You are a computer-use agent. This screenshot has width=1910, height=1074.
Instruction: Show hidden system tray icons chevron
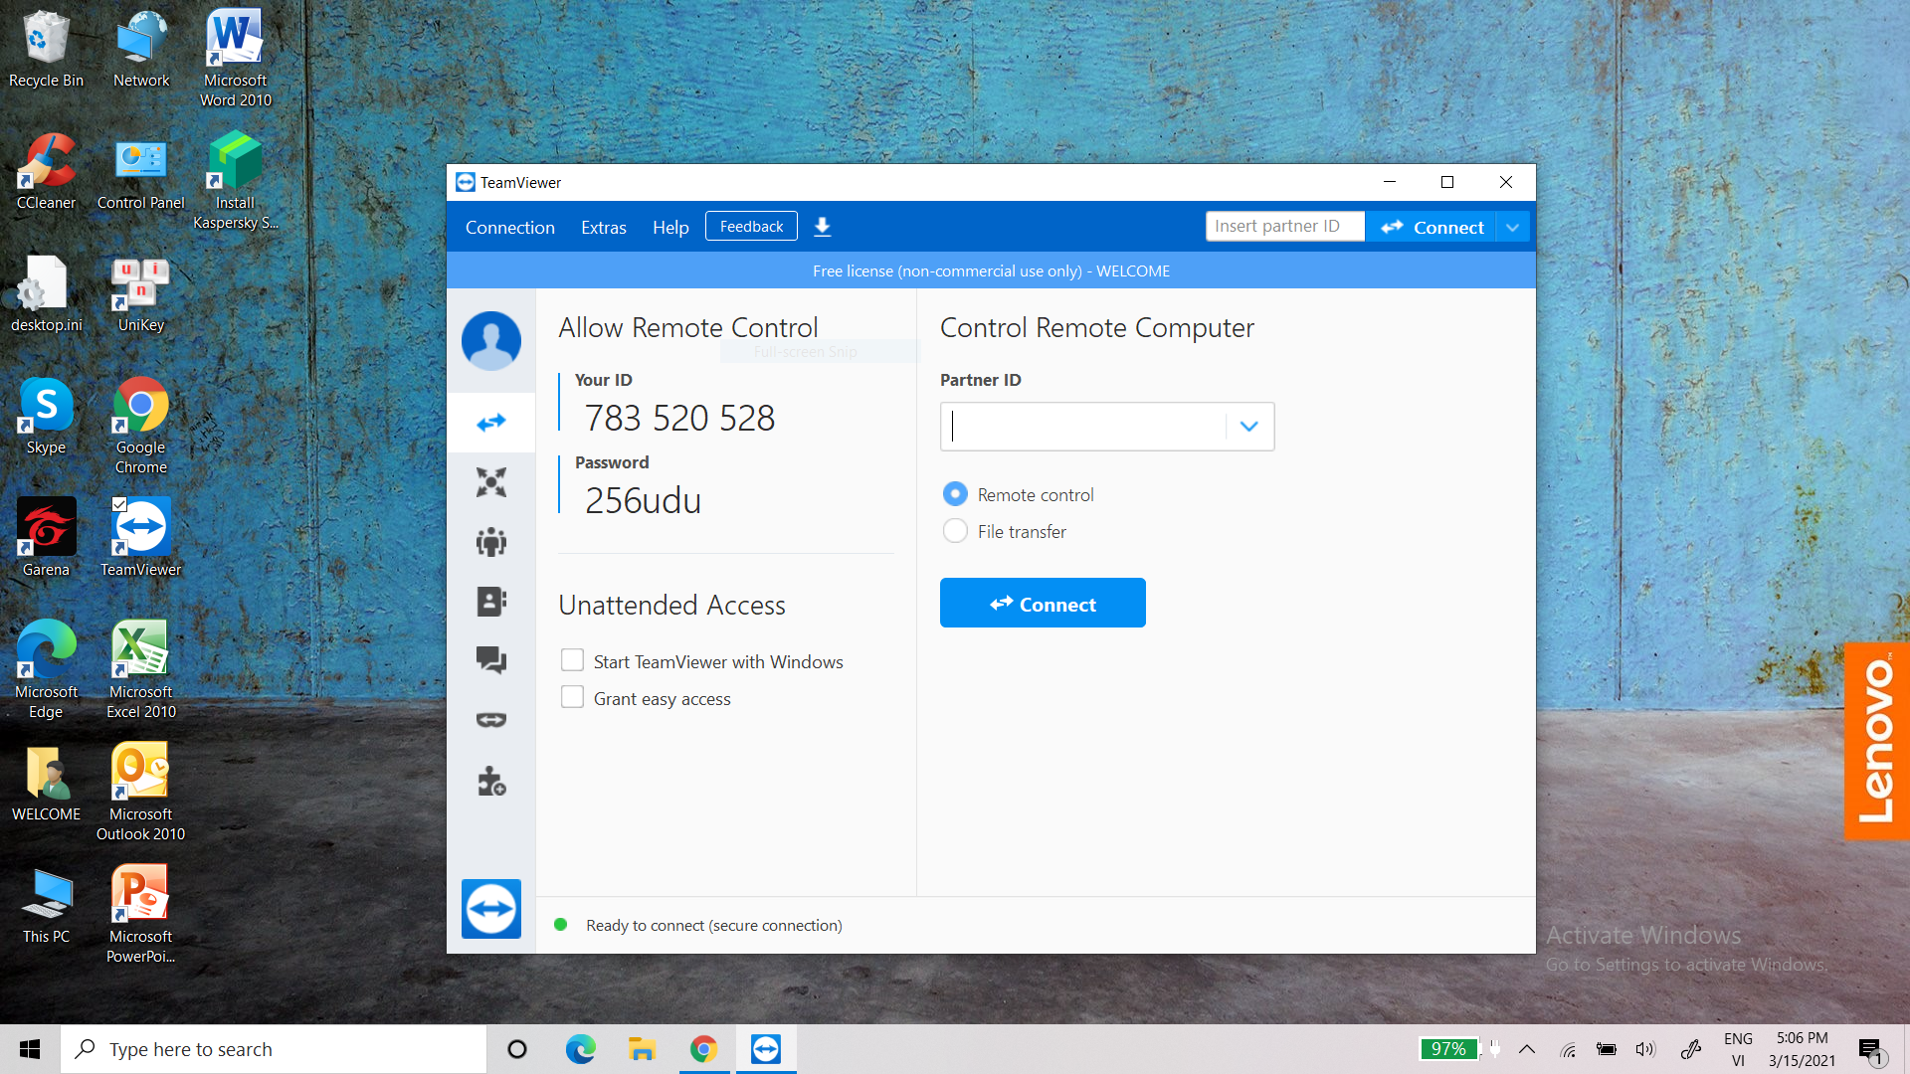pos(1527,1049)
